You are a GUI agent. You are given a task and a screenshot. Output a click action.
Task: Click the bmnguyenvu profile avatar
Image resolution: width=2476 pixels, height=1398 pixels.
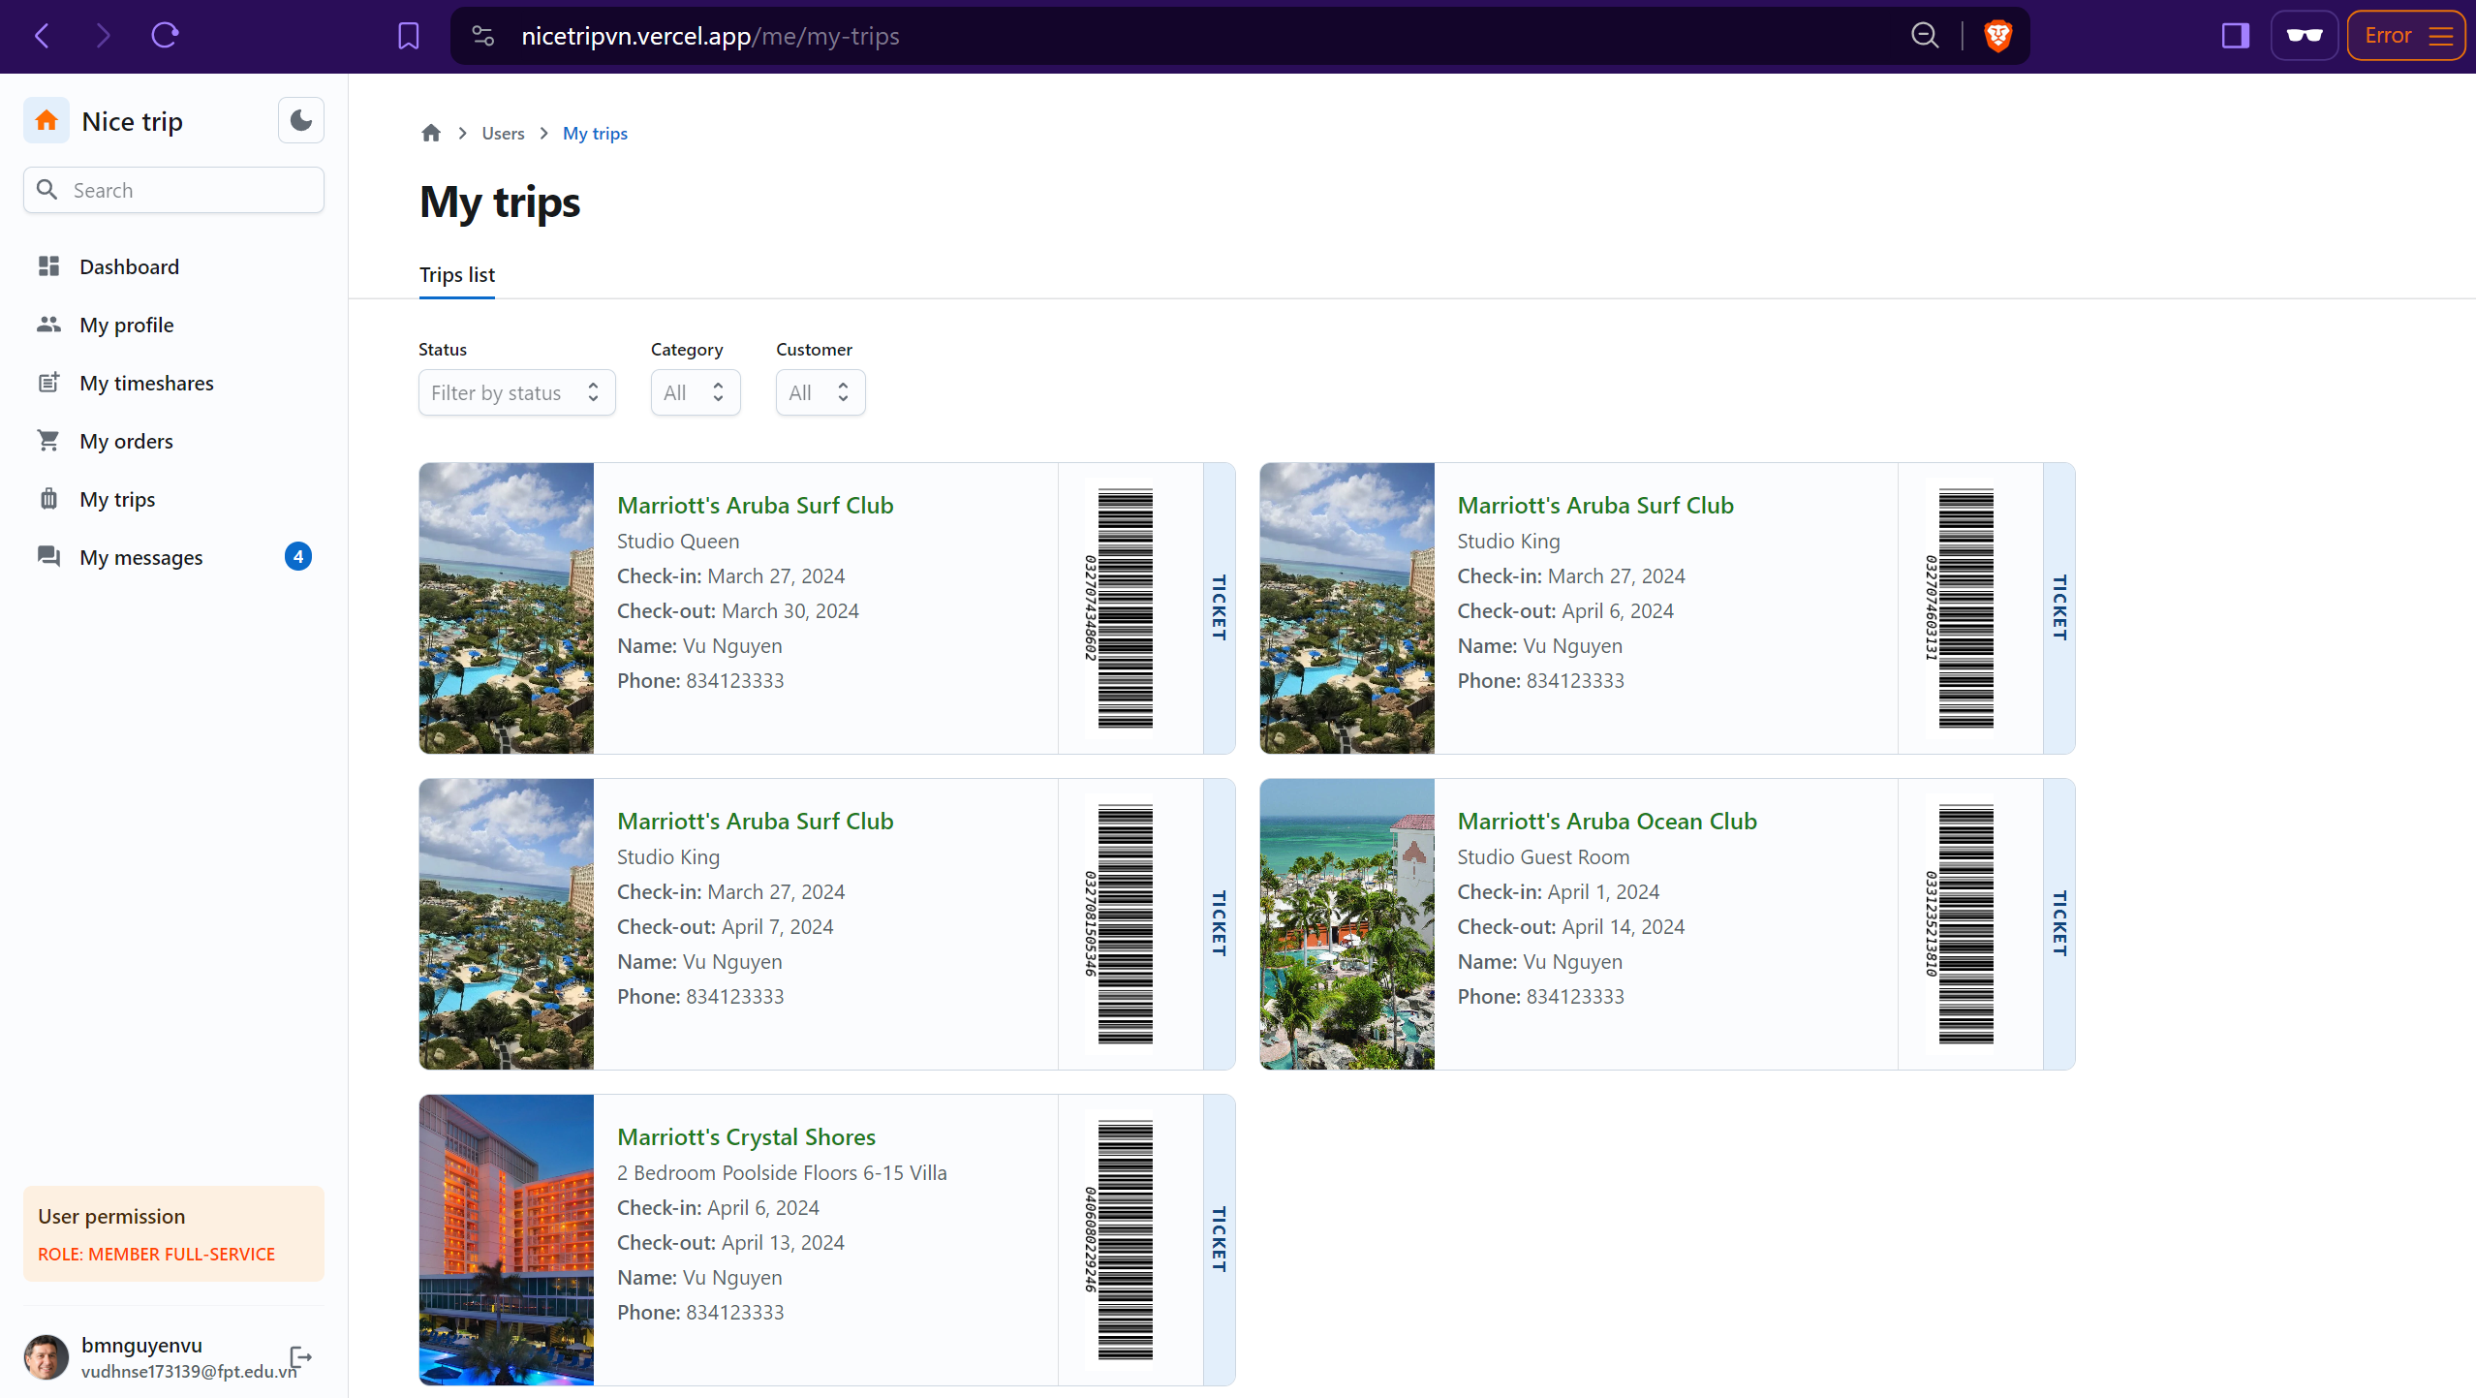click(46, 1356)
